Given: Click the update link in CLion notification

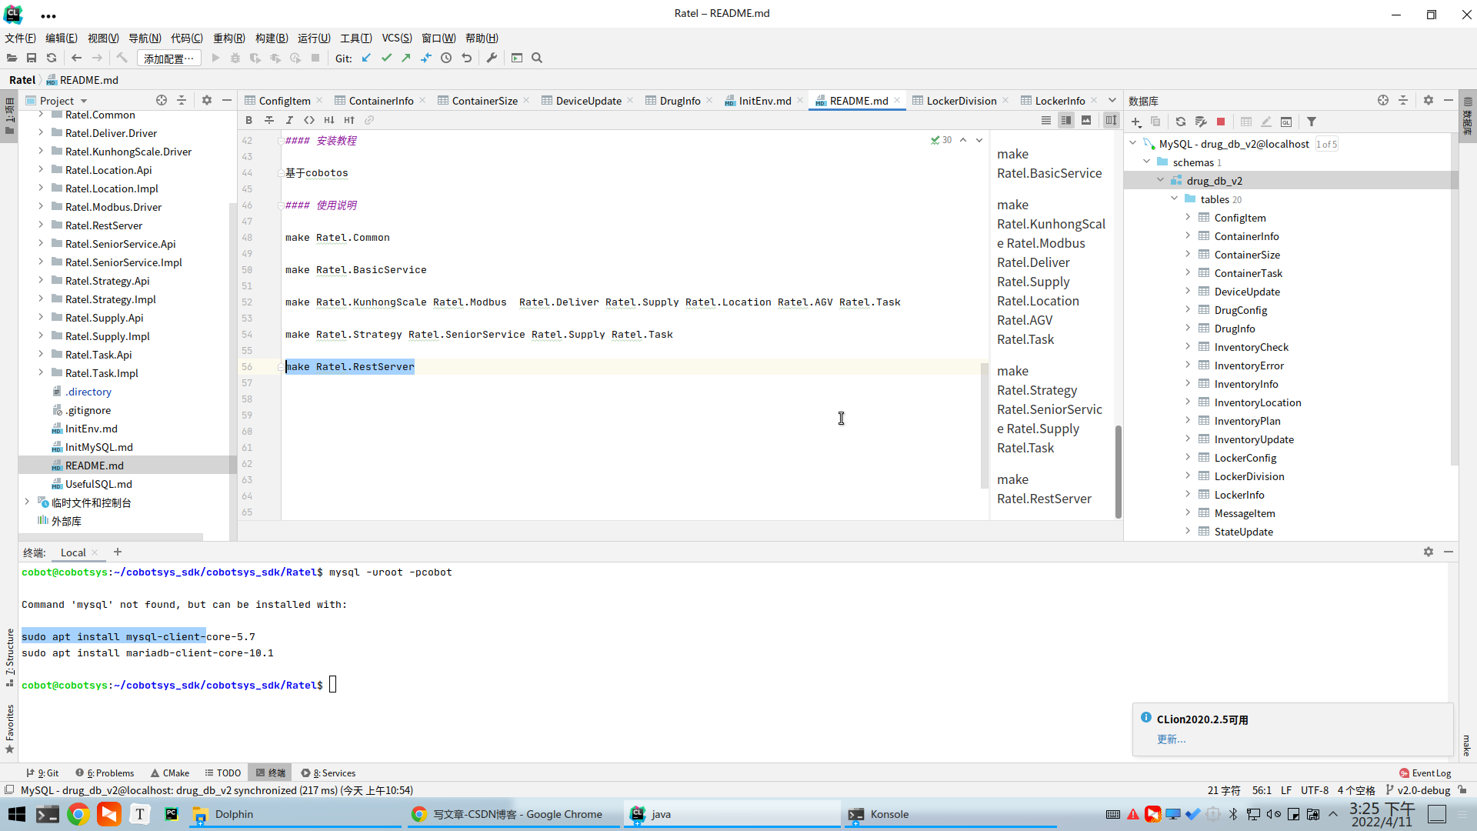Looking at the screenshot, I should pos(1171,739).
